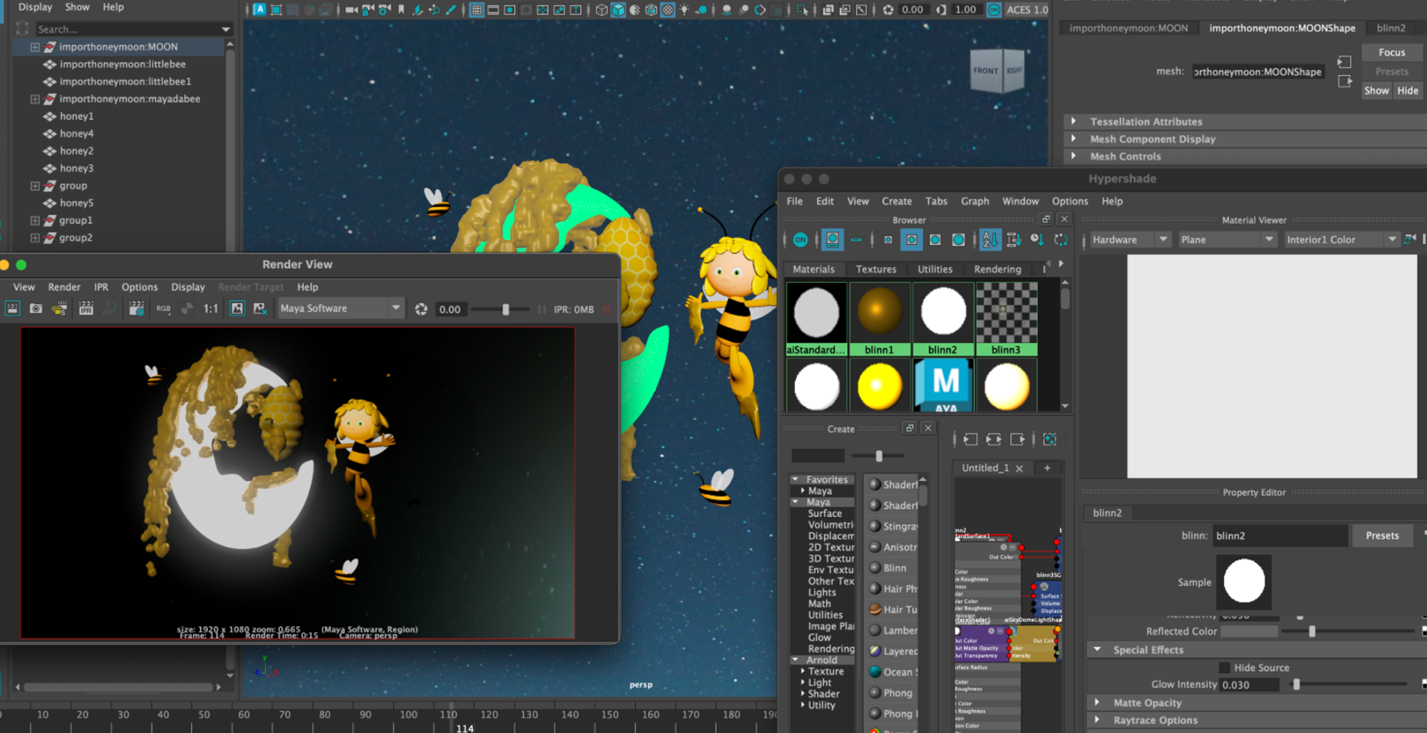Click the Presets button beside the blinn2 name field
This screenshot has width=1427, height=733.
click(x=1382, y=536)
